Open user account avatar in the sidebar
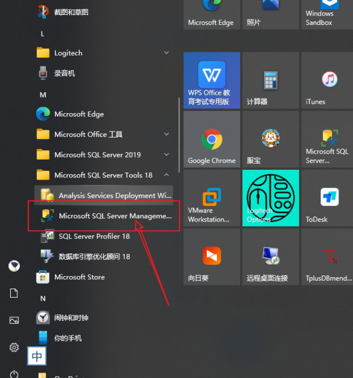This screenshot has width=353, height=378. point(14,266)
